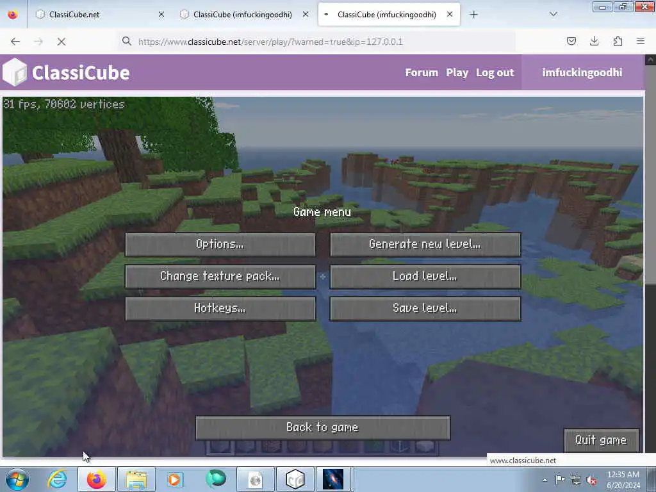Screen dimensions: 656x492
Task: Open the Hotkeys settings button
Action: pos(220,309)
